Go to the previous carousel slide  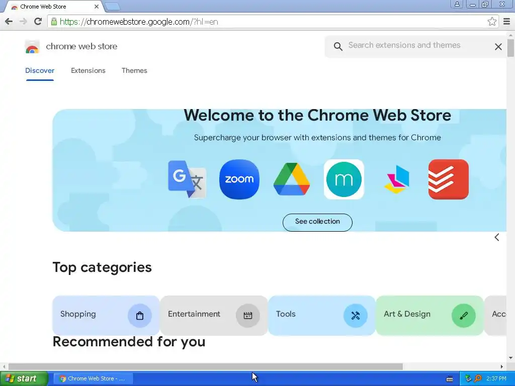tap(496, 237)
